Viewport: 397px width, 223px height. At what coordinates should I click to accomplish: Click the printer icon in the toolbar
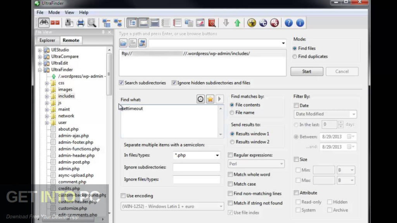point(80,23)
